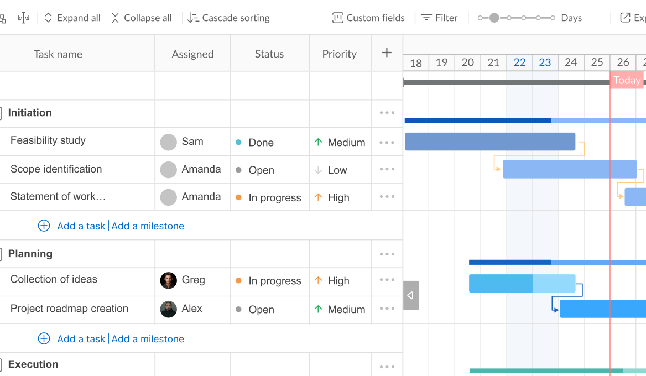Select the Feasibility study Gantt bar
Image resolution: width=646 pixels, height=376 pixels.
(490, 142)
